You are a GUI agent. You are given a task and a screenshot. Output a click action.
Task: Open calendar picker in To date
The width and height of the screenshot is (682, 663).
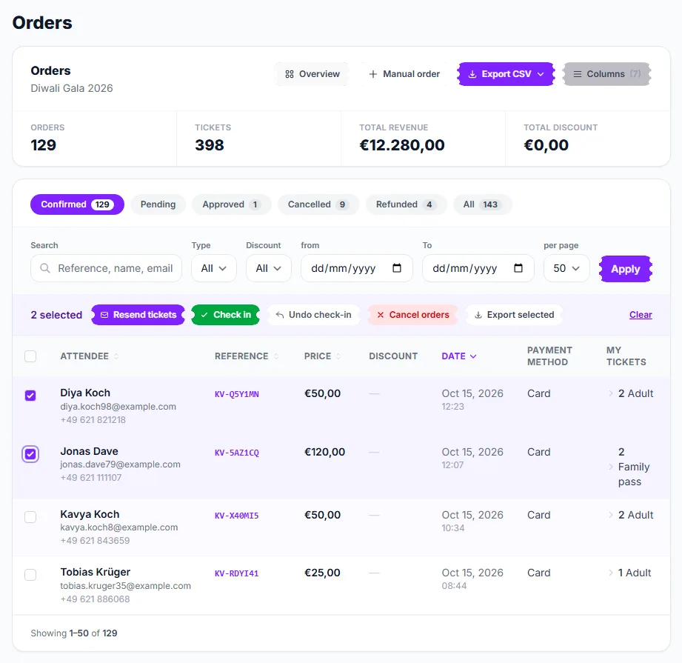click(518, 268)
